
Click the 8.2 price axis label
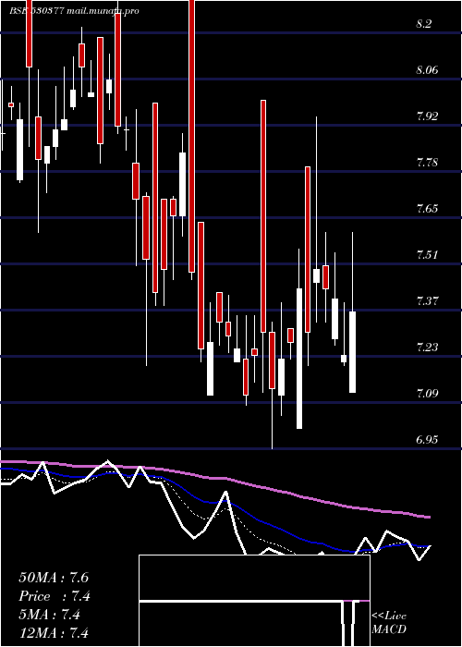click(423, 24)
